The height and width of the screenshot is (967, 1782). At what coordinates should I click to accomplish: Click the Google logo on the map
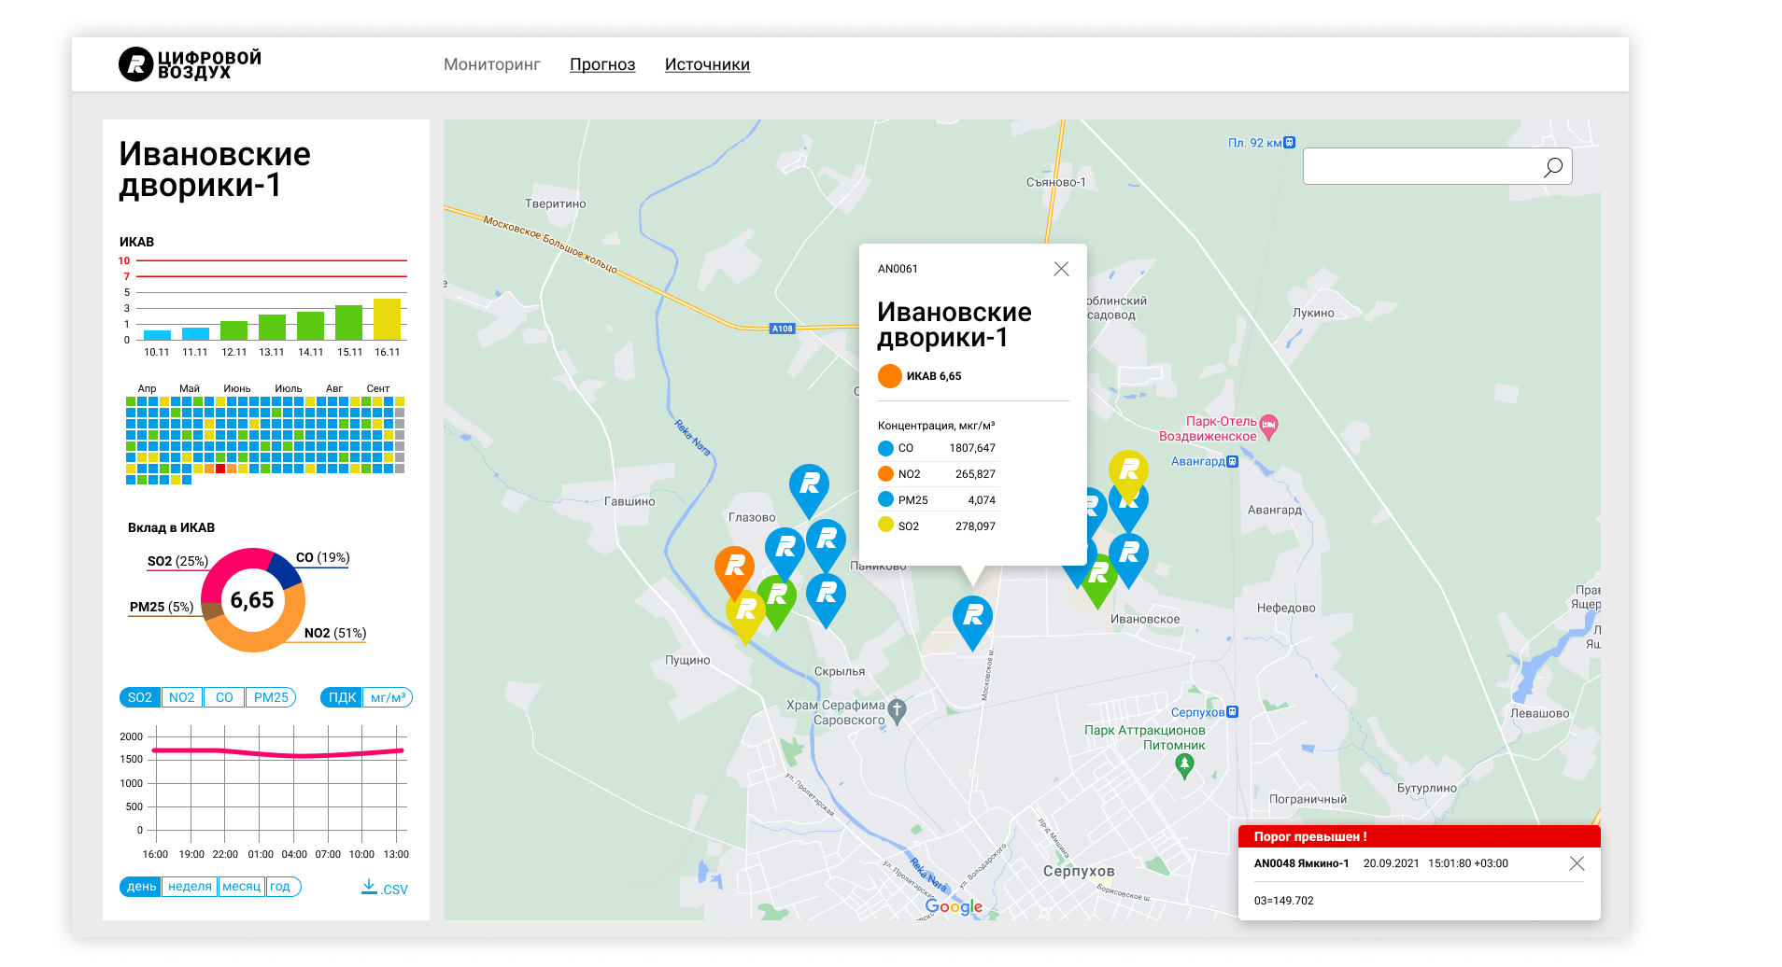953,906
